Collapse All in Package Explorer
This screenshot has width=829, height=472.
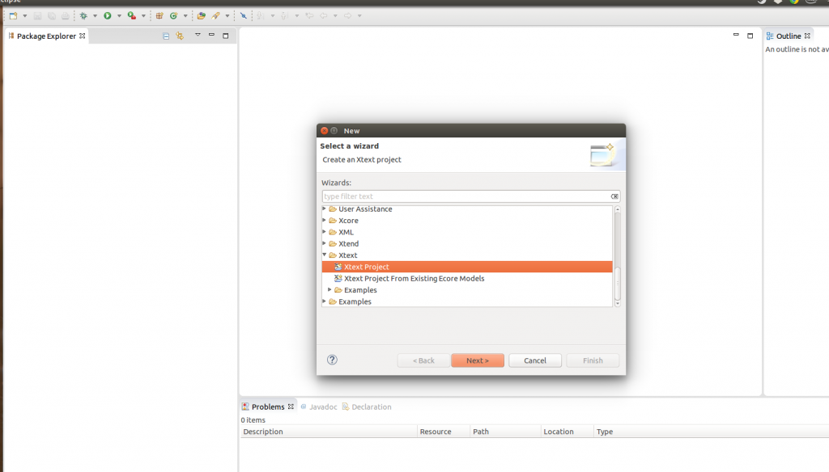(x=166, y=36)
